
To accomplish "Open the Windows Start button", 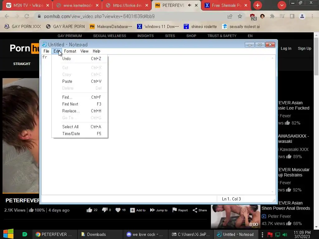I will [8, 234].
